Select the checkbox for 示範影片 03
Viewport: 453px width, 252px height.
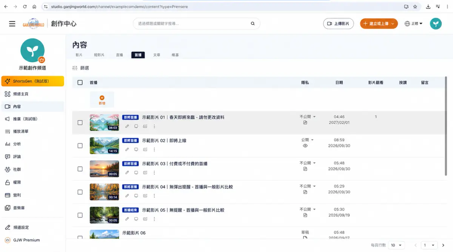click(80, 169)
